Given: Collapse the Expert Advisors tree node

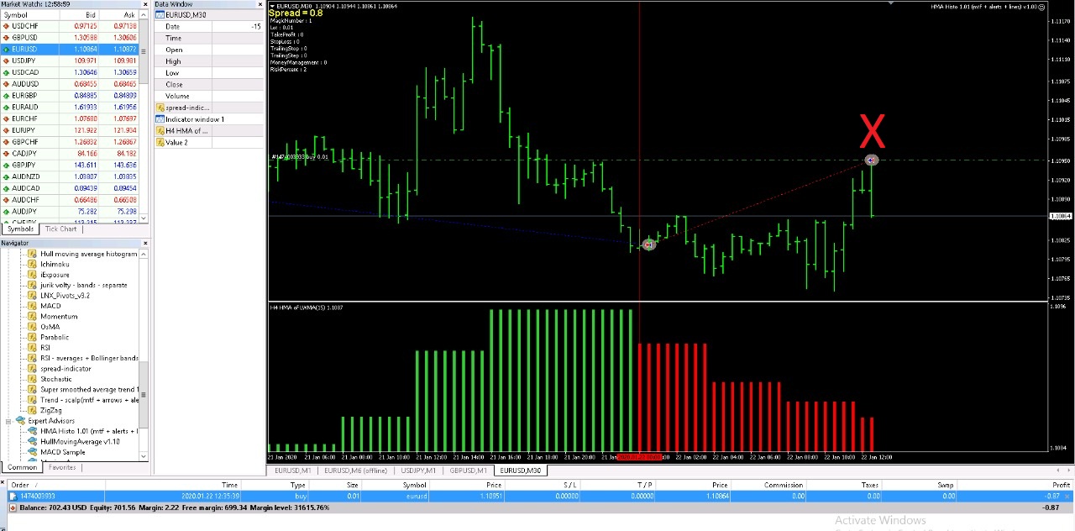Looking at the screenshot, I should [x=8, y=421].
